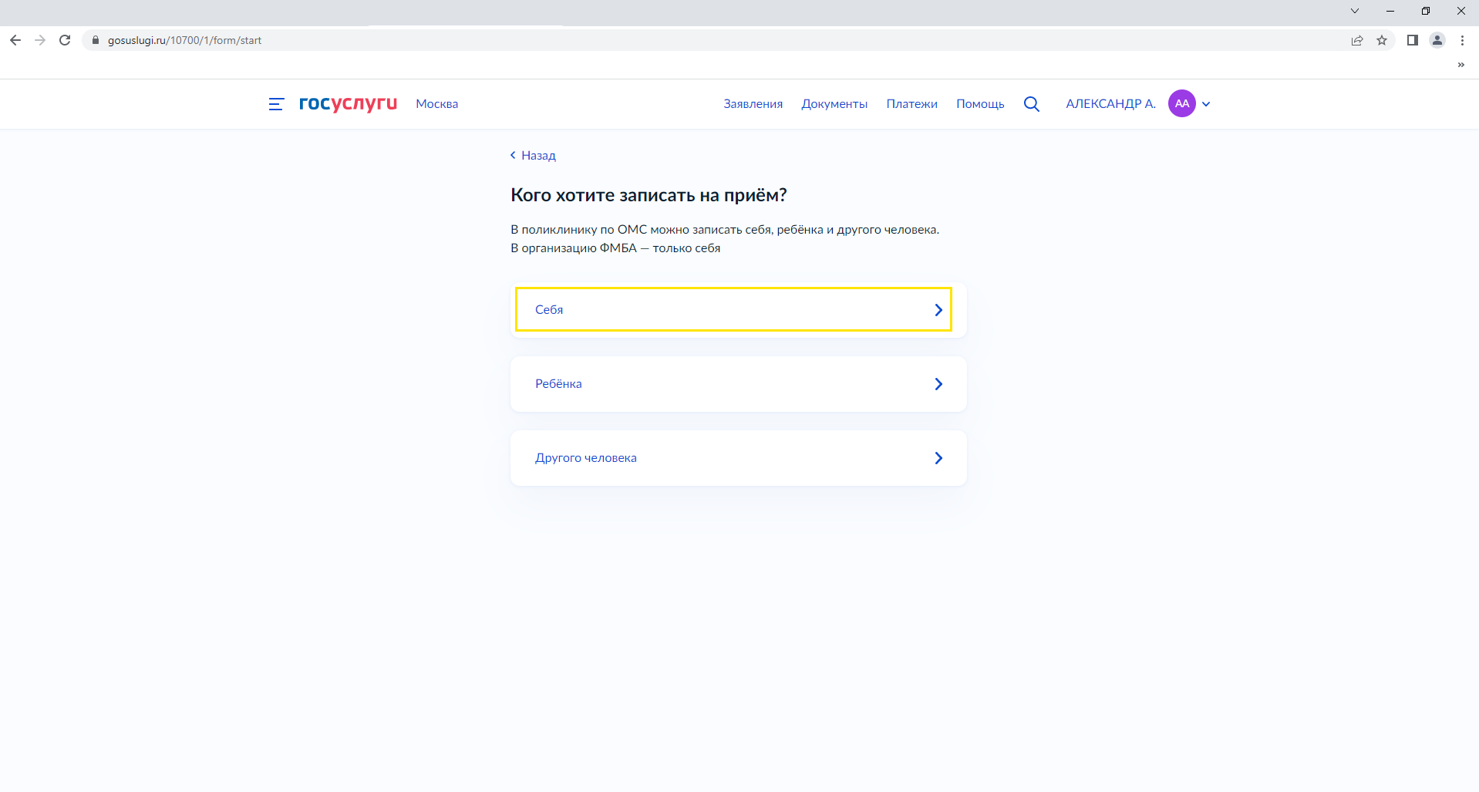The height and width of the screenshot is (792, 1479).
Task: Share this page icon in address bar
Action: 1357,40
